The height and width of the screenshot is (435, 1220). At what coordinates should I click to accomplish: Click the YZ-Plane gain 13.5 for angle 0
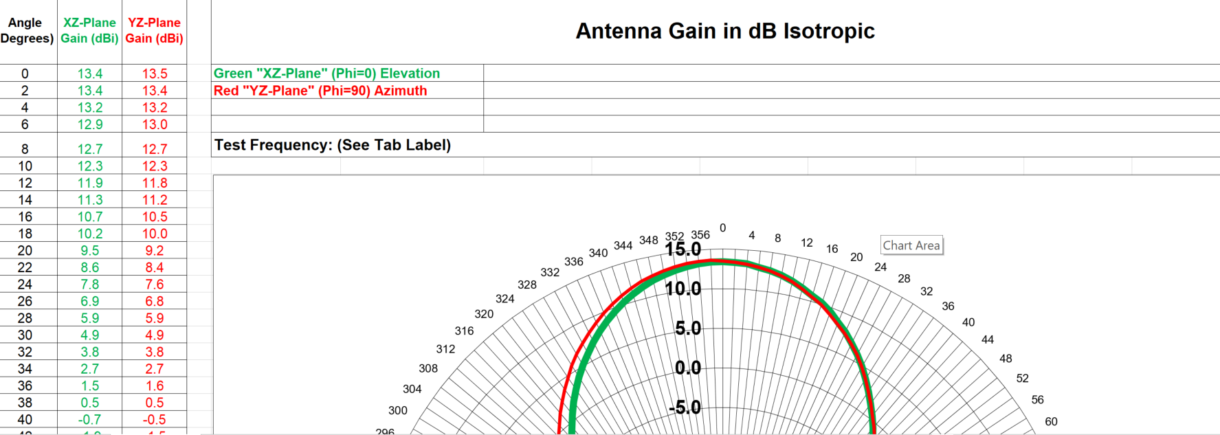pos(155,74)
